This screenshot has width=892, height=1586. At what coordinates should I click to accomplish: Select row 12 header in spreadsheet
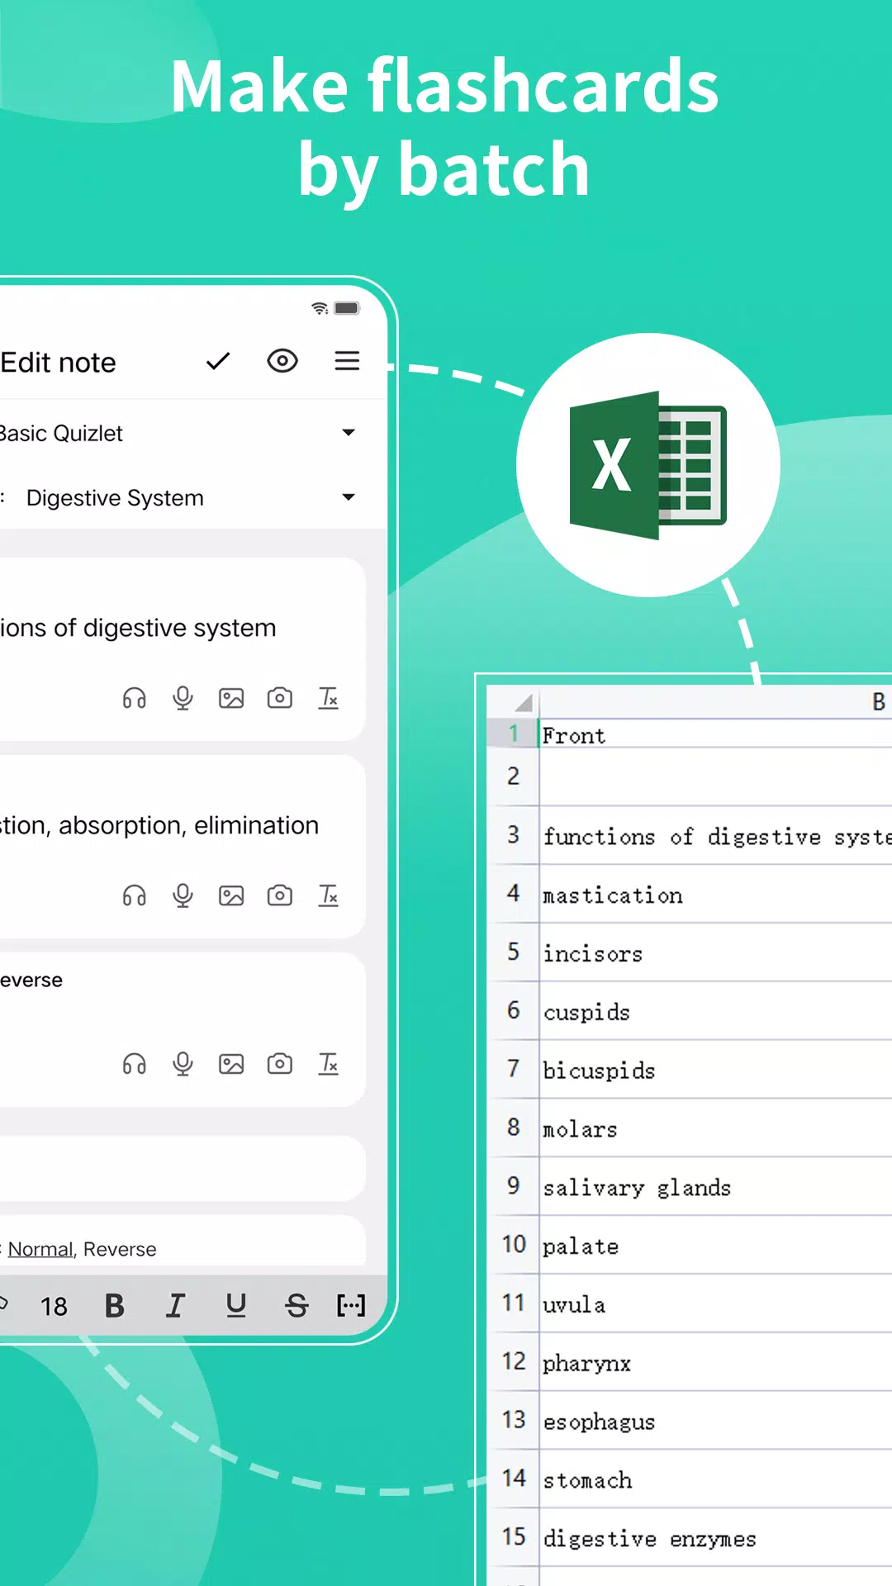coord(513,1362)
